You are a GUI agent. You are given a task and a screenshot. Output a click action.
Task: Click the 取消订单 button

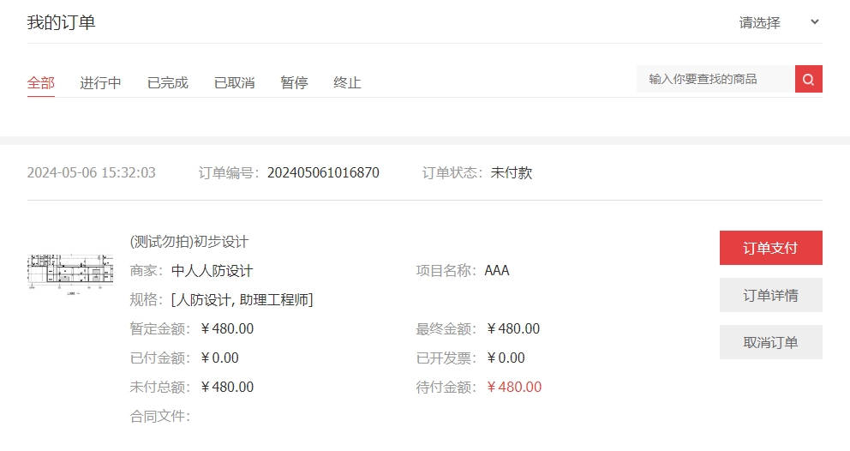pyautogui.click(x=771, y=342)
